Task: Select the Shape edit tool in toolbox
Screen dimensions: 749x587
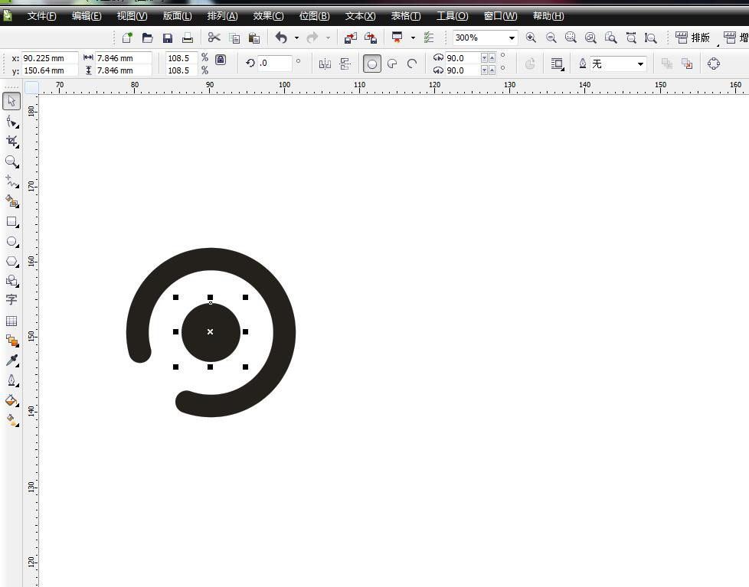Action: point(11,122)
